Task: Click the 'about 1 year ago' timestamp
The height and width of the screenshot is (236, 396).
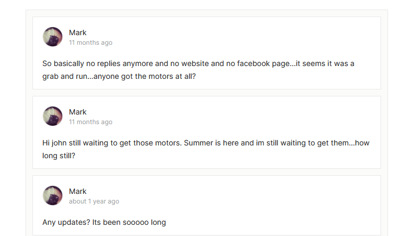Action: [x=94, y=201]
